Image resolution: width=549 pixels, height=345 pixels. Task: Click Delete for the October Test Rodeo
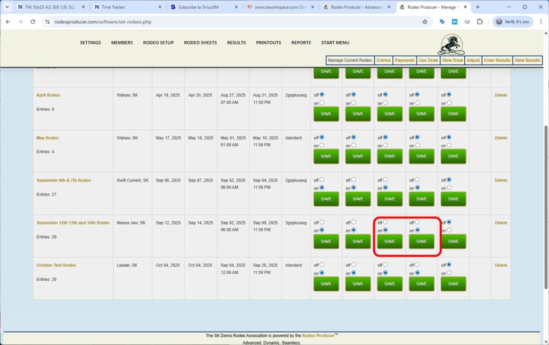[x=500, y=265]
